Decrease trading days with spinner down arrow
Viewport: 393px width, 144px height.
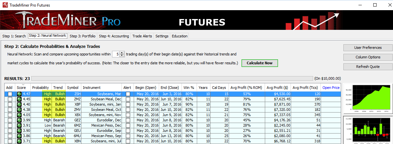[x=122, y=55]
